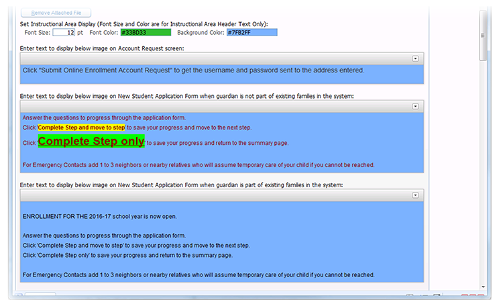Click 'Set Instructional Area Display' label text
This screenshot has width=503, height=308.
click(x=144, y=24)
